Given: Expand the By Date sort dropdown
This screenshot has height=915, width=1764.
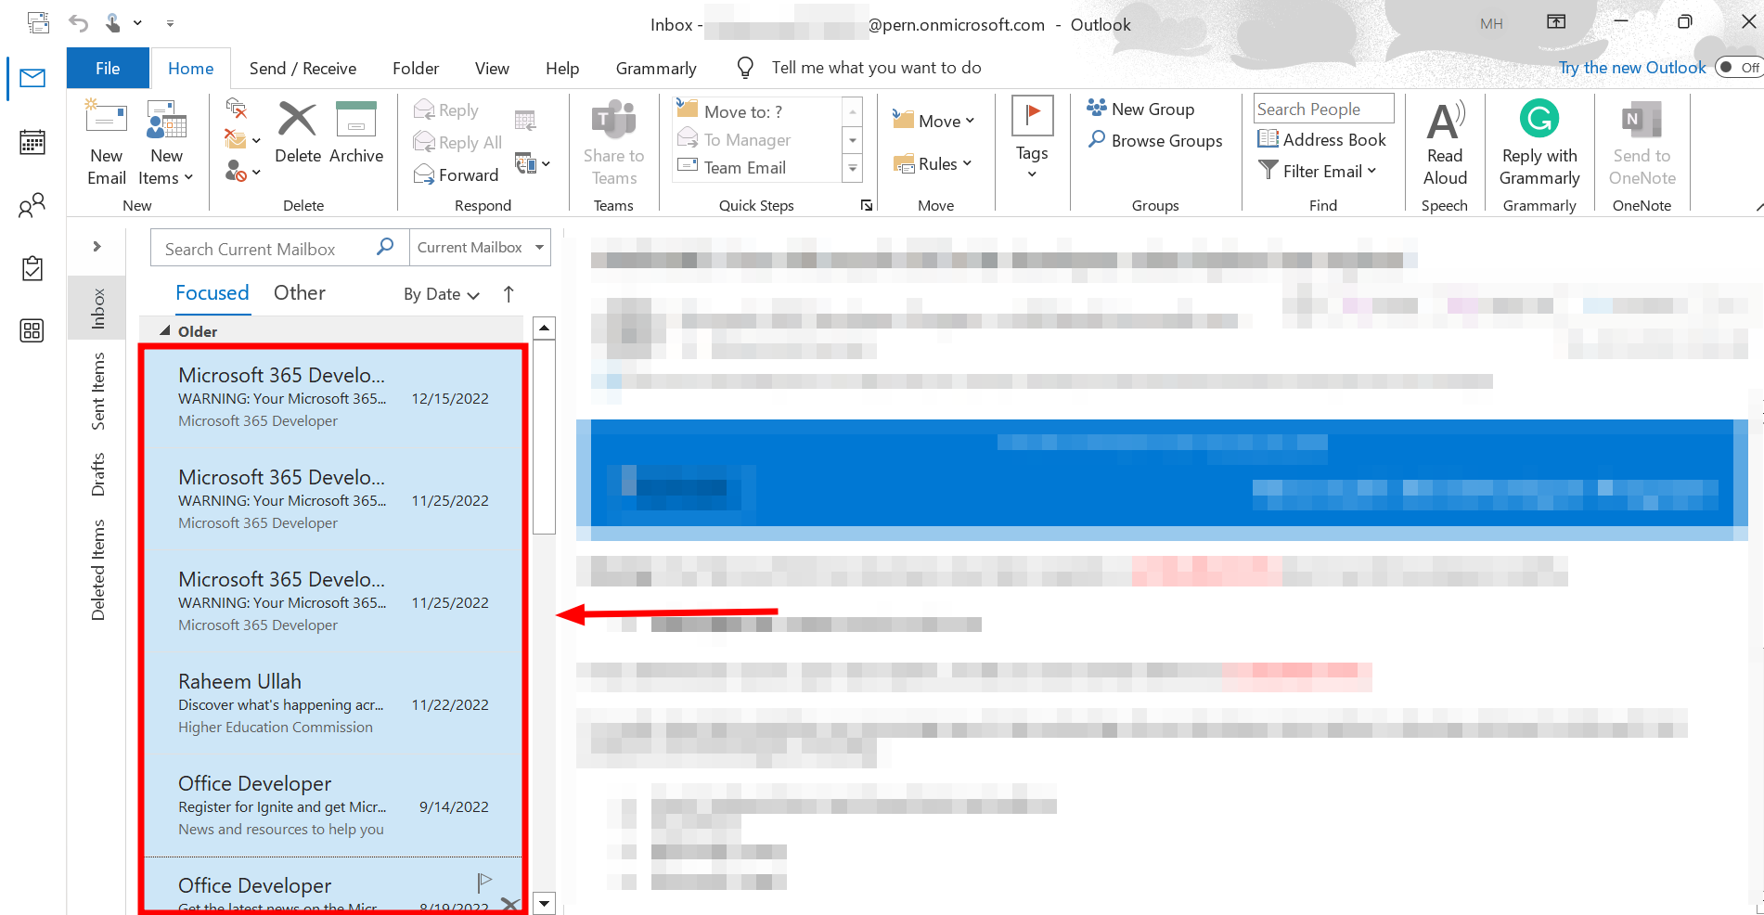Looking at the screenshot, I should 442,294.
